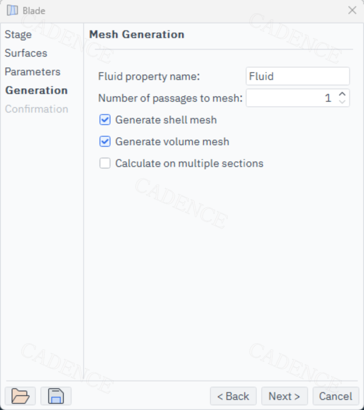
Task: Select the greyed-out Confirmation step
Action: 37,109
